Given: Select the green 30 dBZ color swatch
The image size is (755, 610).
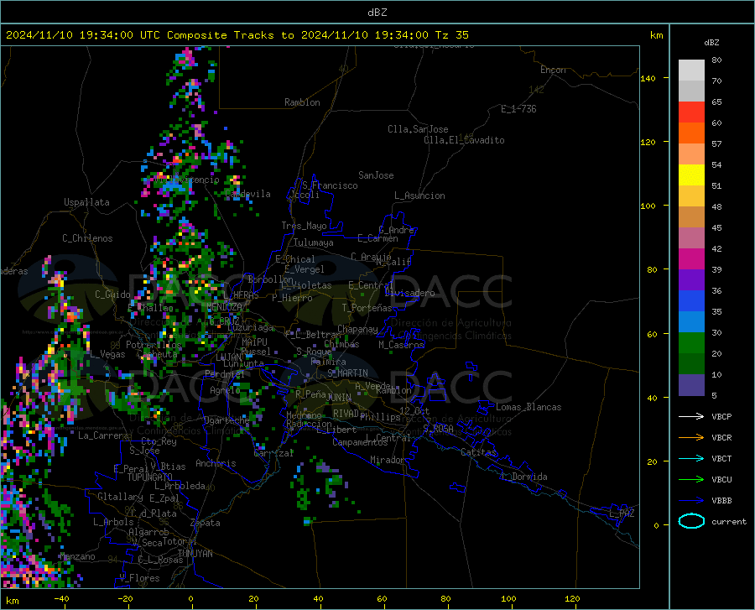Looking at the screenshot, I should point(691,343).
